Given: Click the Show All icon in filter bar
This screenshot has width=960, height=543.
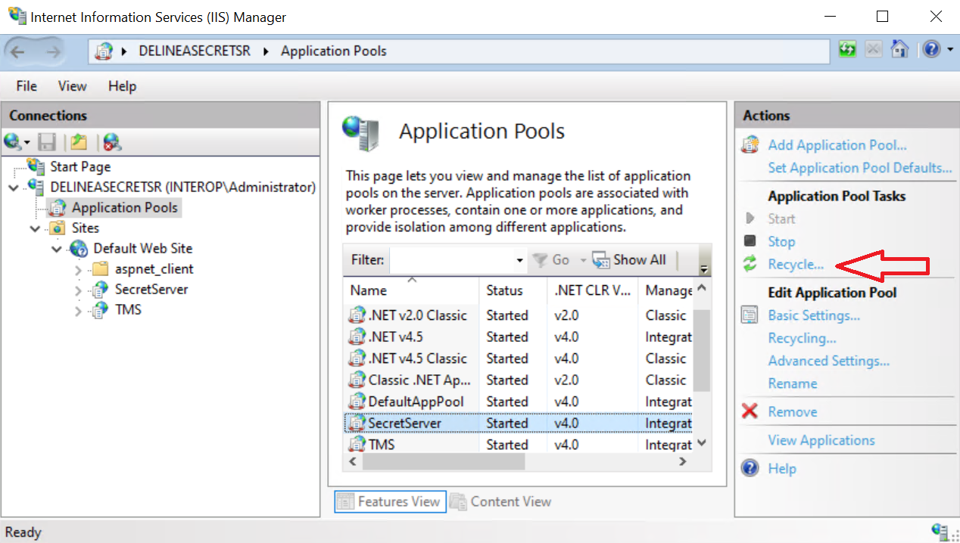Looking at the screenshot, I should [x=601, y=260].
